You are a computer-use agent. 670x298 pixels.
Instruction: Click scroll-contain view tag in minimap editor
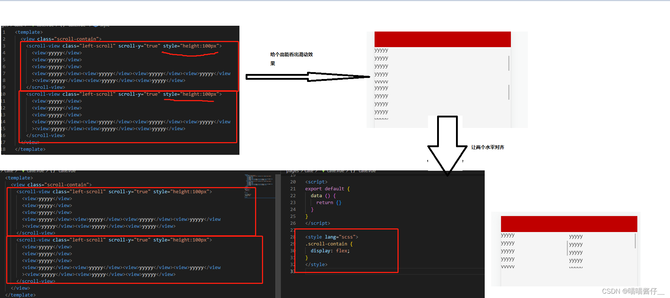tap(51, 185)
